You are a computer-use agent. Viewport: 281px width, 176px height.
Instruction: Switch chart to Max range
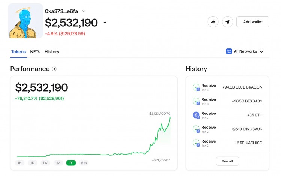pyautogui.click(x=84, y=163)
